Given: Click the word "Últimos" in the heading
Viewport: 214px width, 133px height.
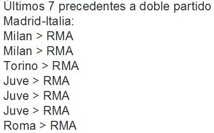Looking at the screenshot, I should point(24,6).
